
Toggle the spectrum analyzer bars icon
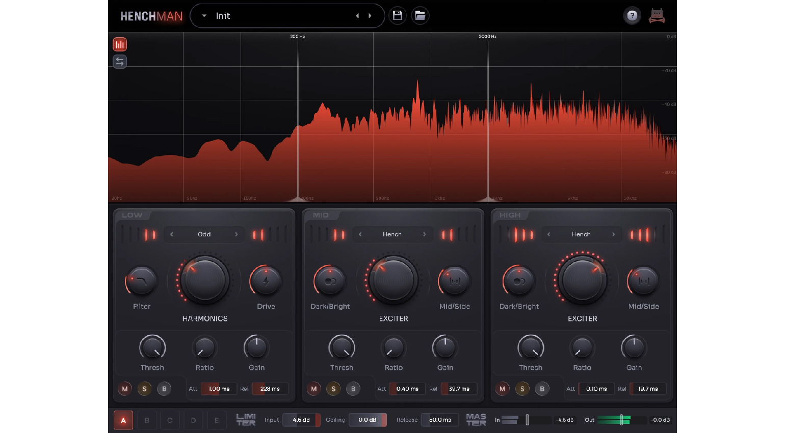pyautogui.click(x=120, y=45)
